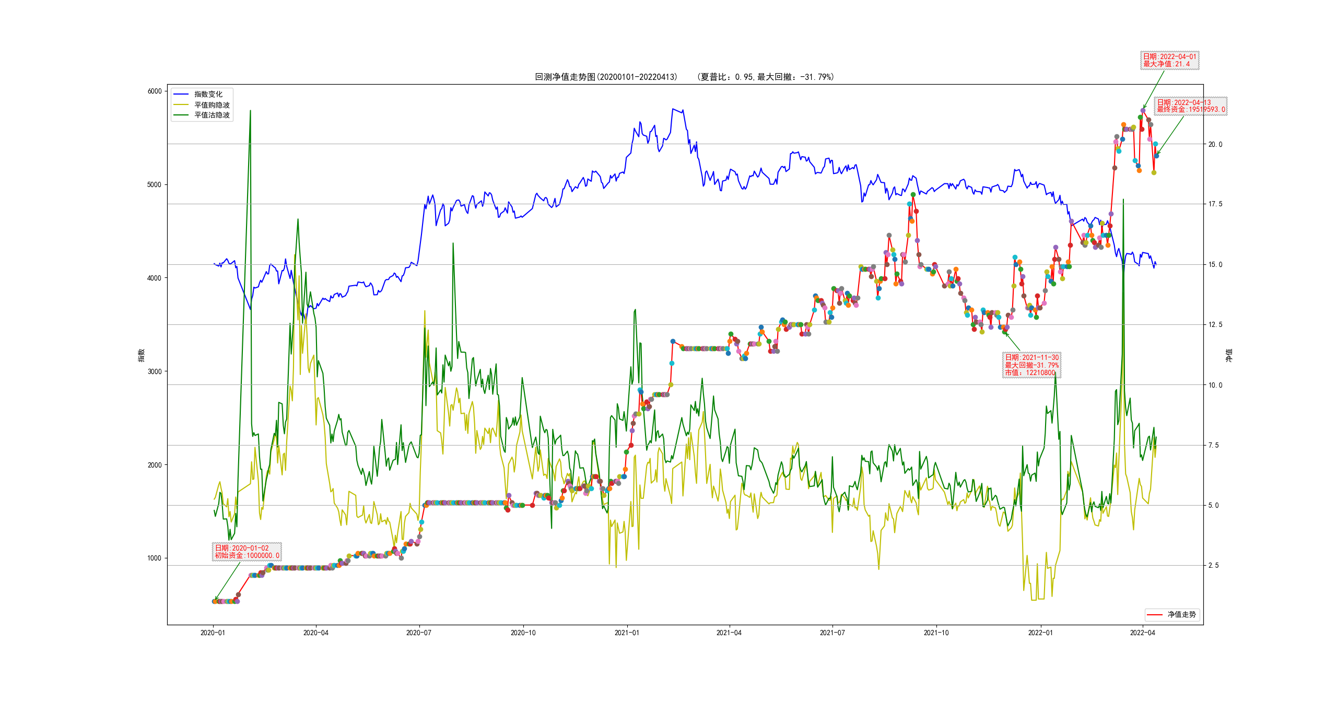This screenshot has width=1337, height=702.
Task: Click the 6000 tick on left axis
Action: point(155,91)
